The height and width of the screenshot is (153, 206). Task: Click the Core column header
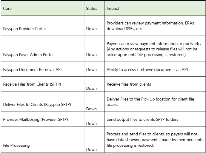pos(42,8)
